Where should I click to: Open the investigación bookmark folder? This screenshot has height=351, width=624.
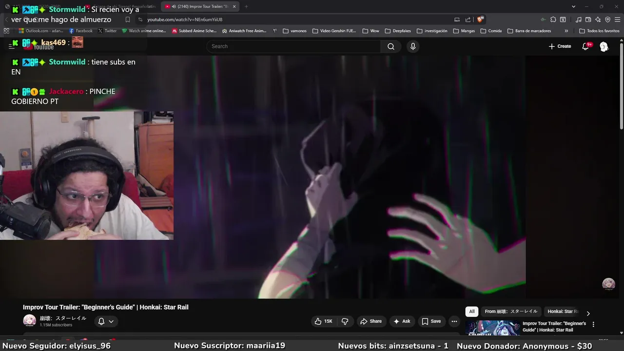click(x=432, y=31)
